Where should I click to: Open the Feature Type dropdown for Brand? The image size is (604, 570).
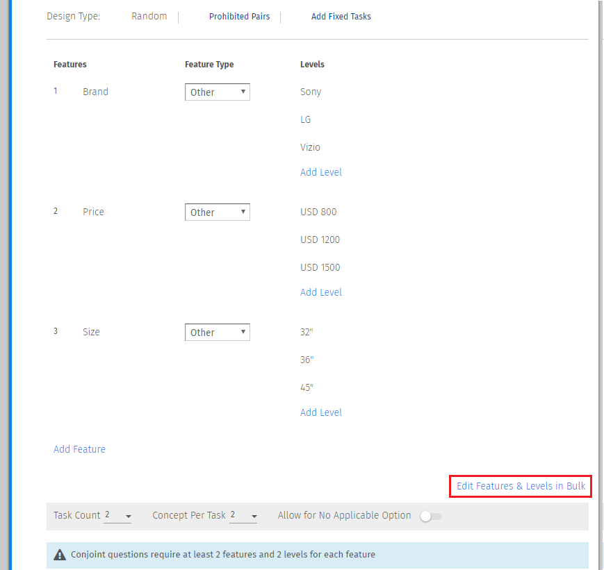click(x=217, y=92)
